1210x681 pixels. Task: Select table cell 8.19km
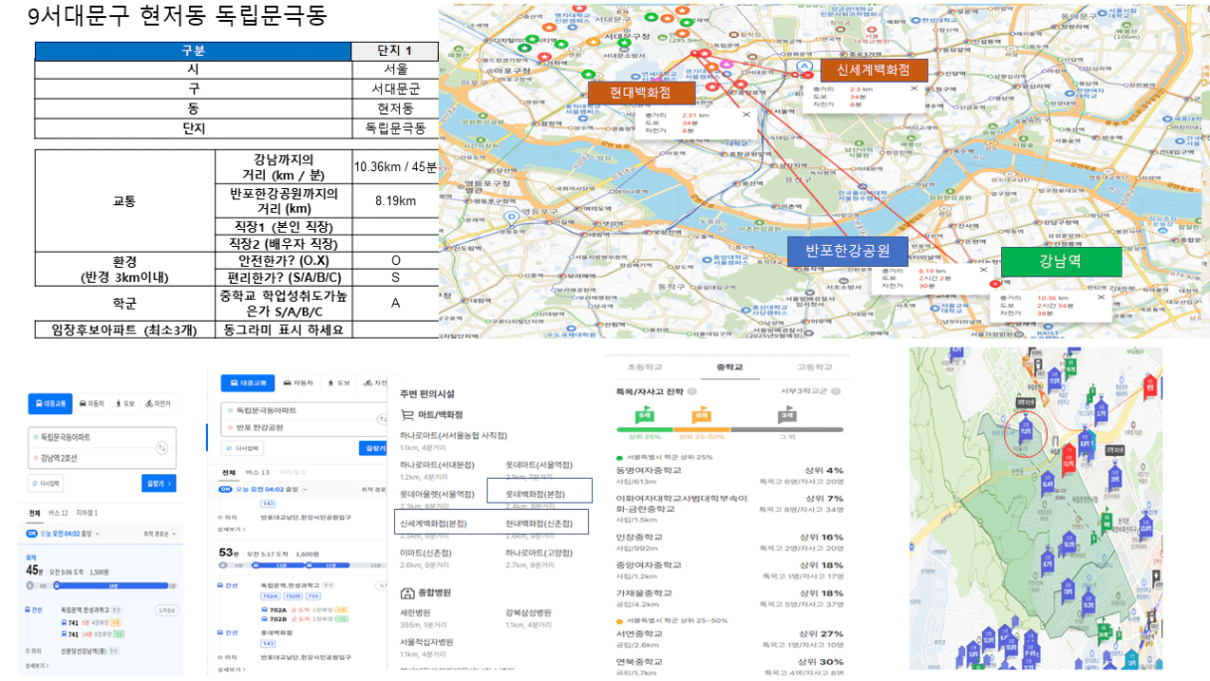coord(395,200)
